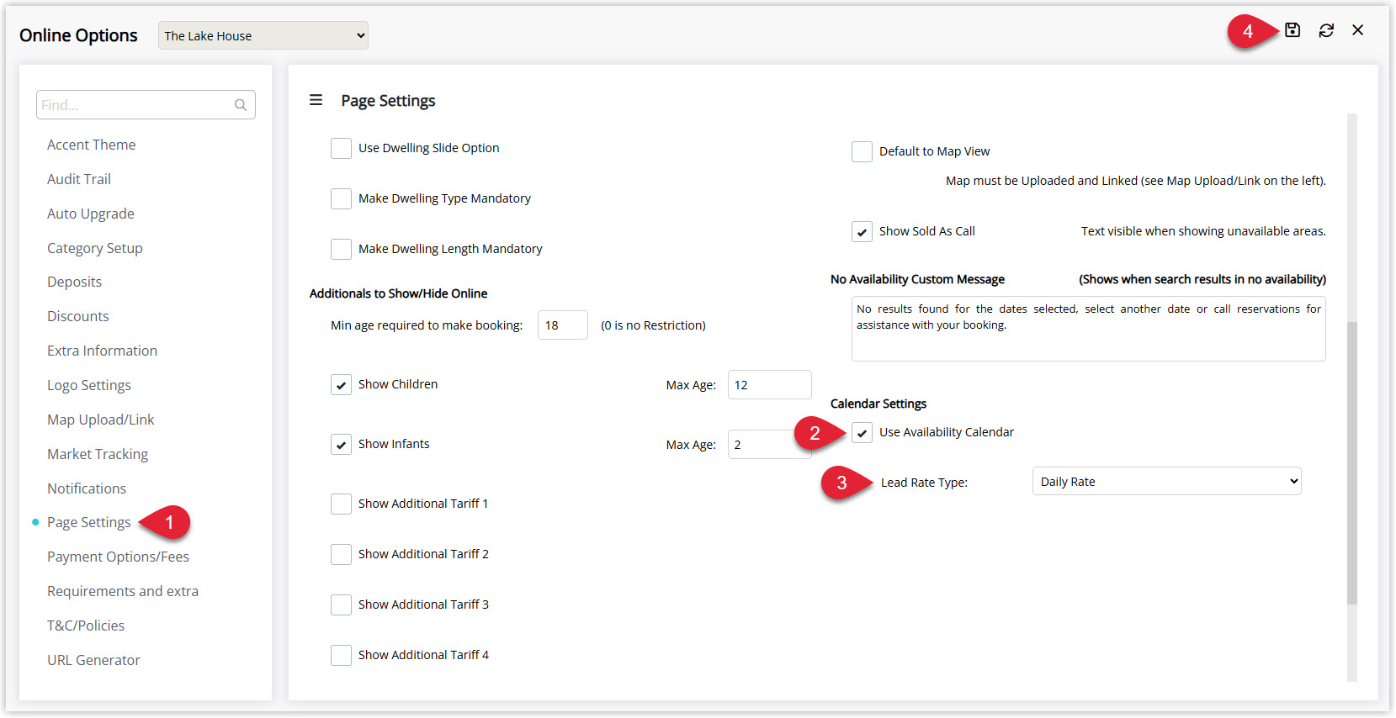This screenshot has width=1396, height=718.
Task: Open URL Generator
Action: 93,660
